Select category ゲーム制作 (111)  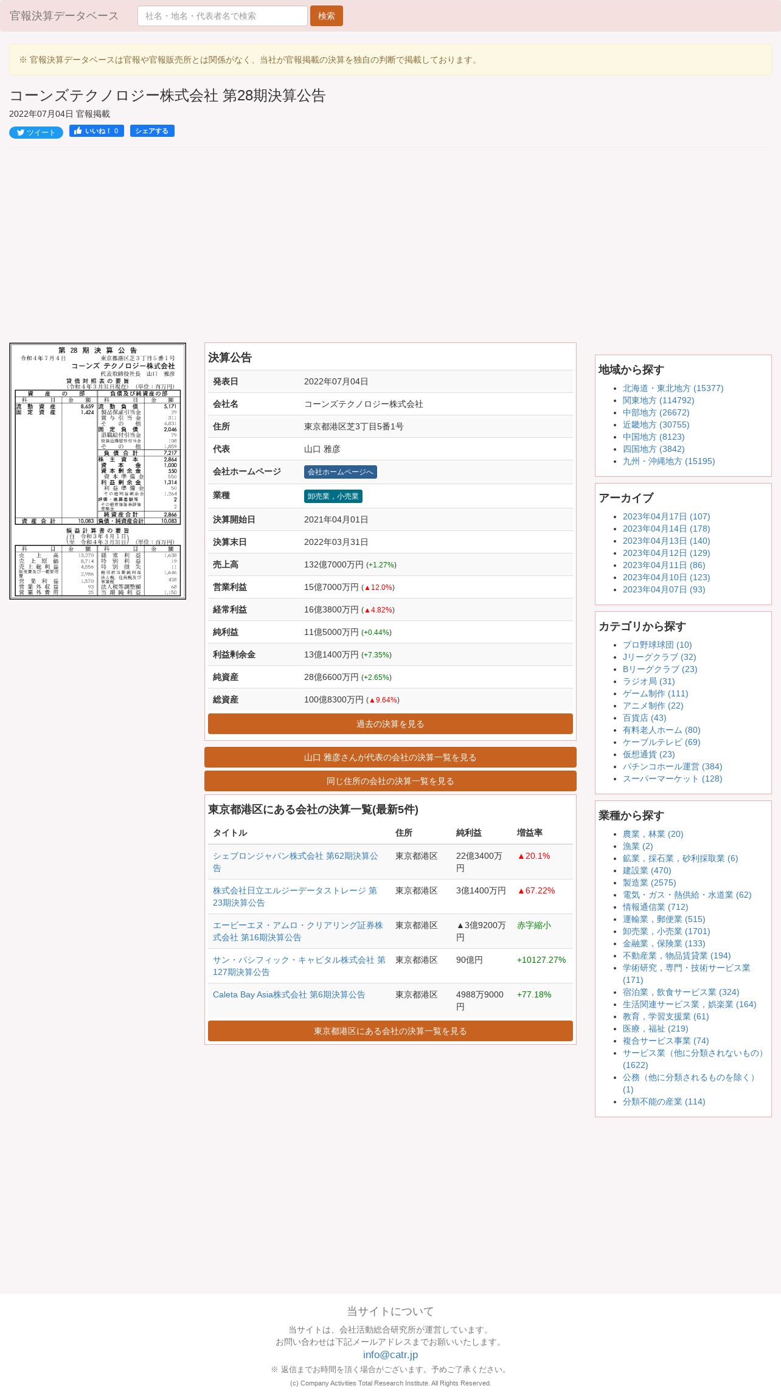pyautogui.click(x=655, y=693)
